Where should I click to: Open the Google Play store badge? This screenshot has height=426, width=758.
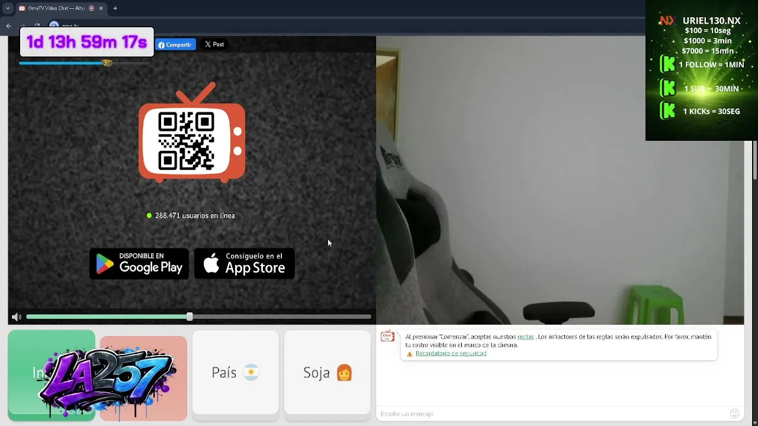[139, 264]
